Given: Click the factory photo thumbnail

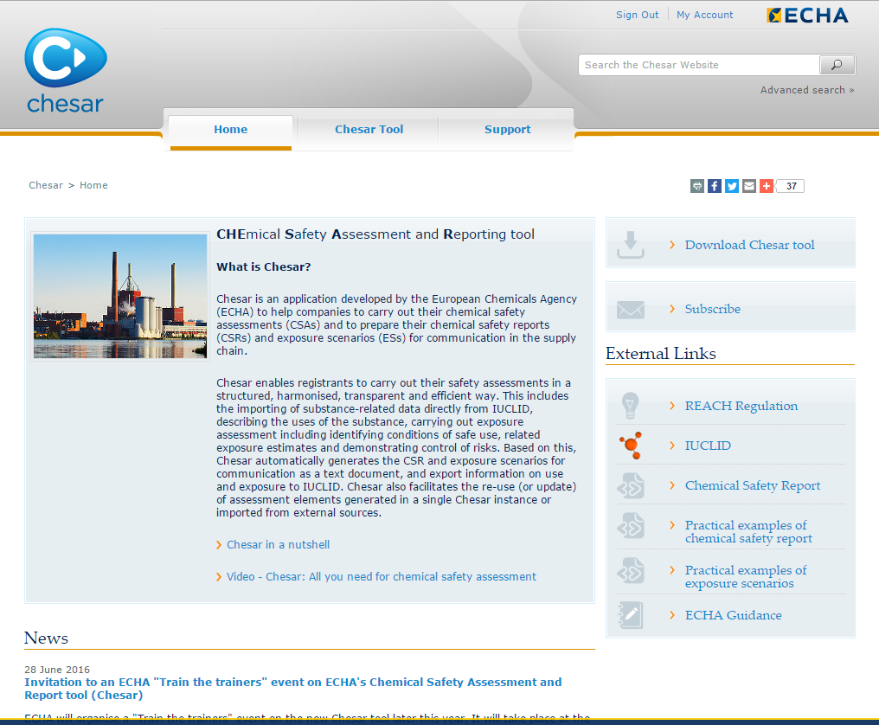Looking at the screenshot, I should point(120,296).
